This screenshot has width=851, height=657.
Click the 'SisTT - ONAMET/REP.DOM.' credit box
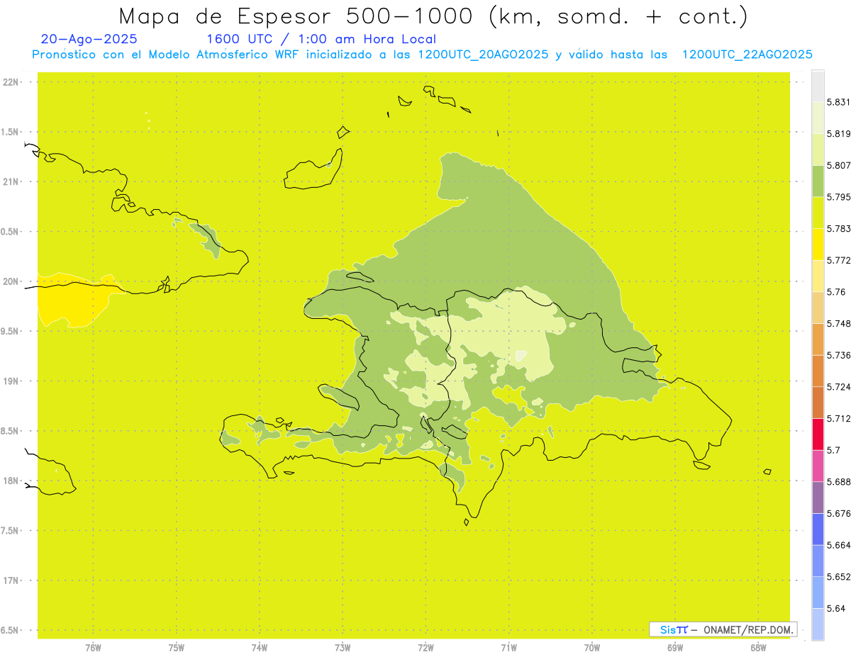point(723,629)
